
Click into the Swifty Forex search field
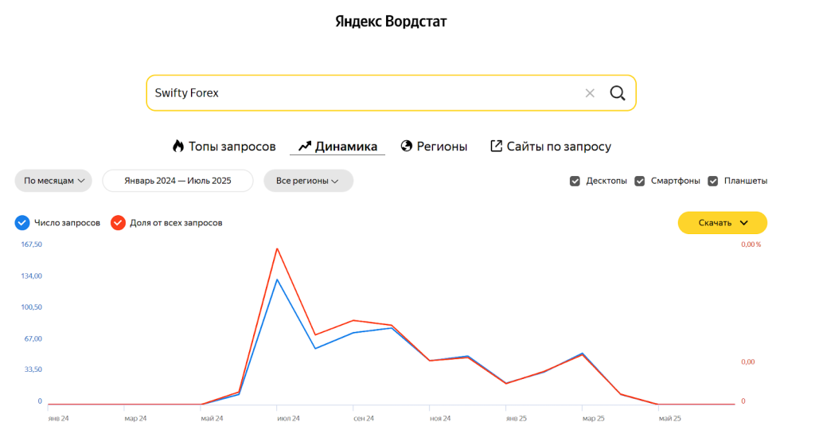coord(358,93)
